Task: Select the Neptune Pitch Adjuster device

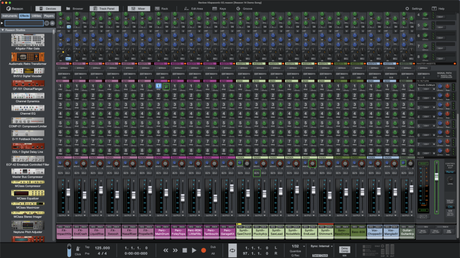Action: (28, 227)
